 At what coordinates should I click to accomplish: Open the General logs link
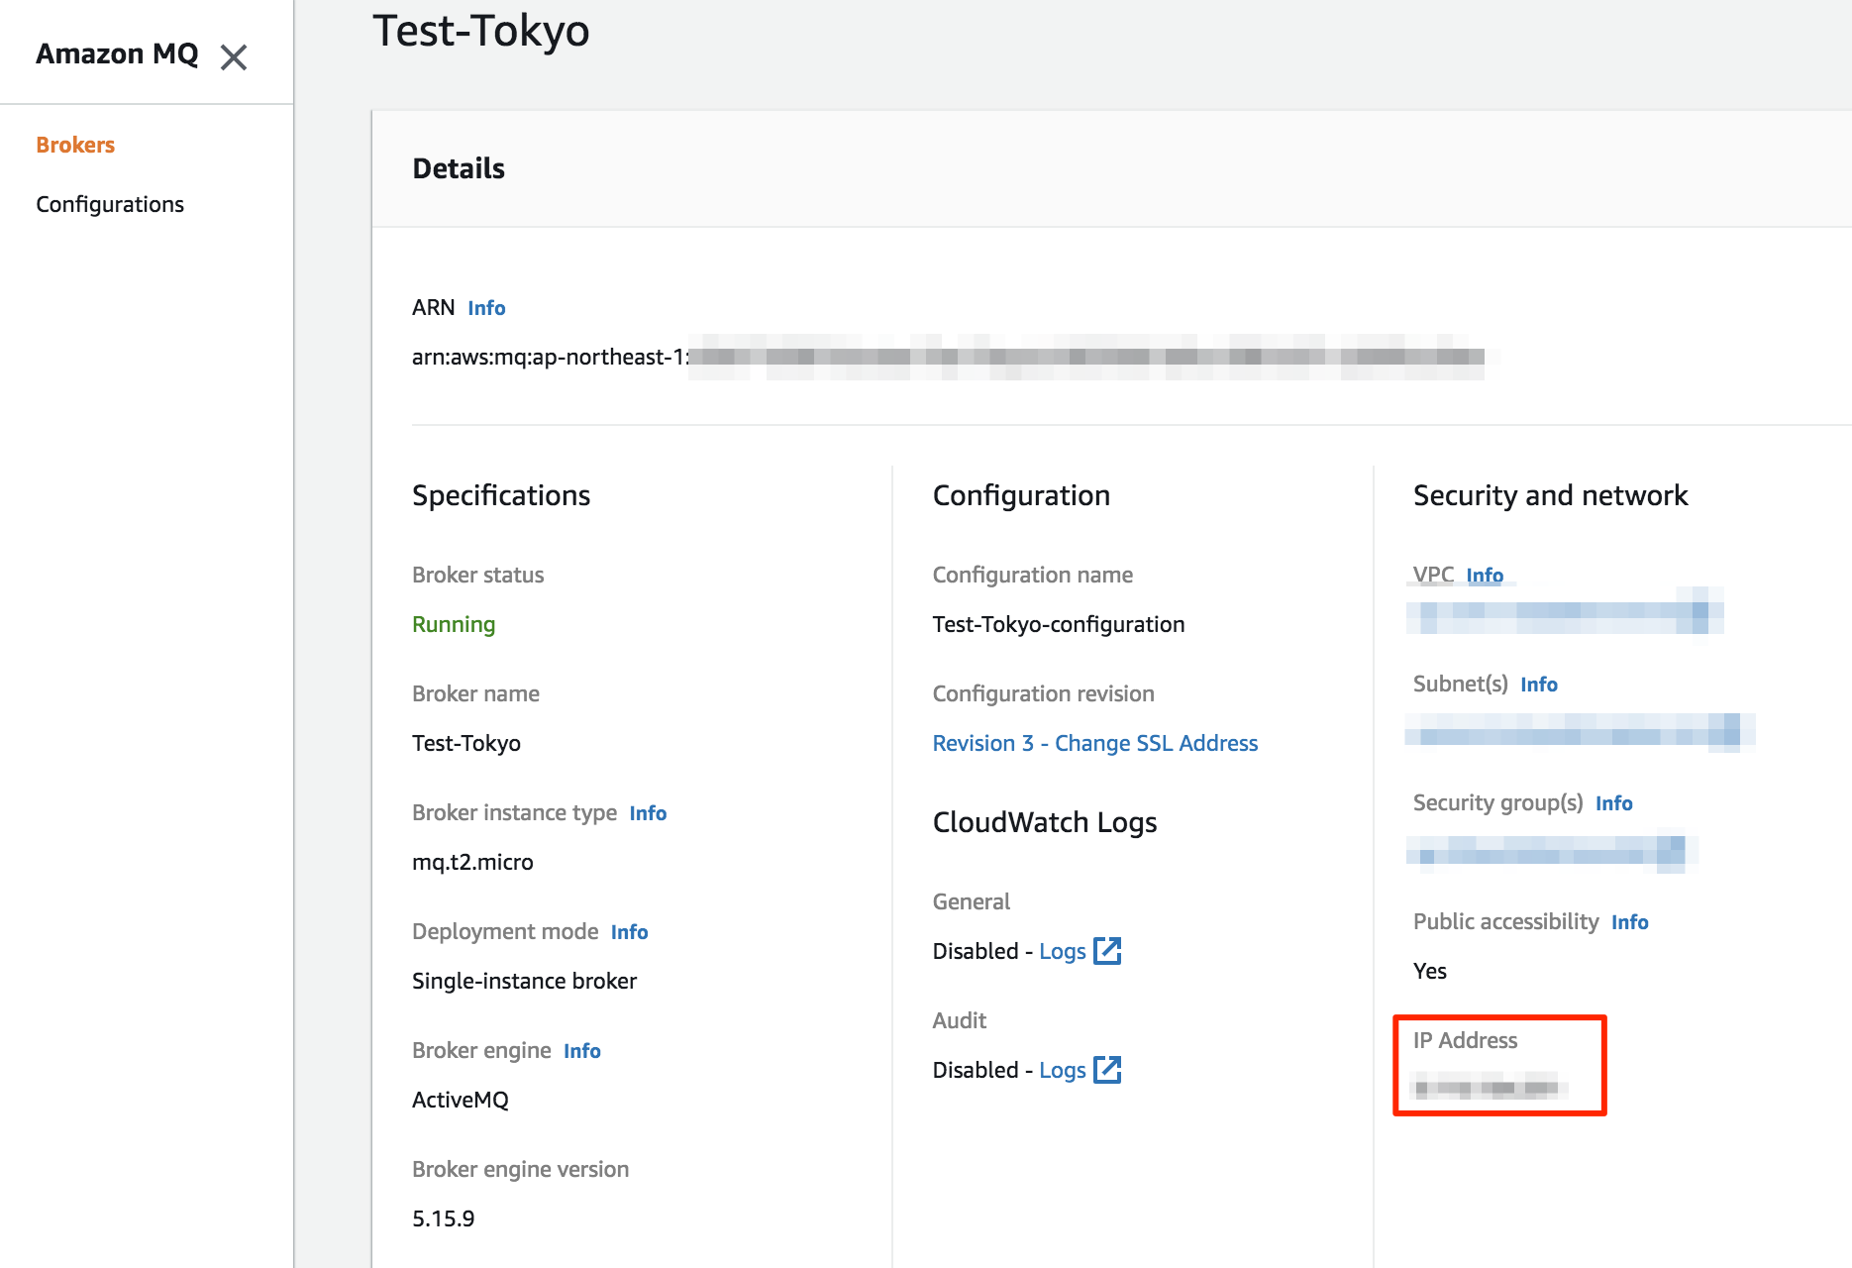click(x=1062, y=951)
